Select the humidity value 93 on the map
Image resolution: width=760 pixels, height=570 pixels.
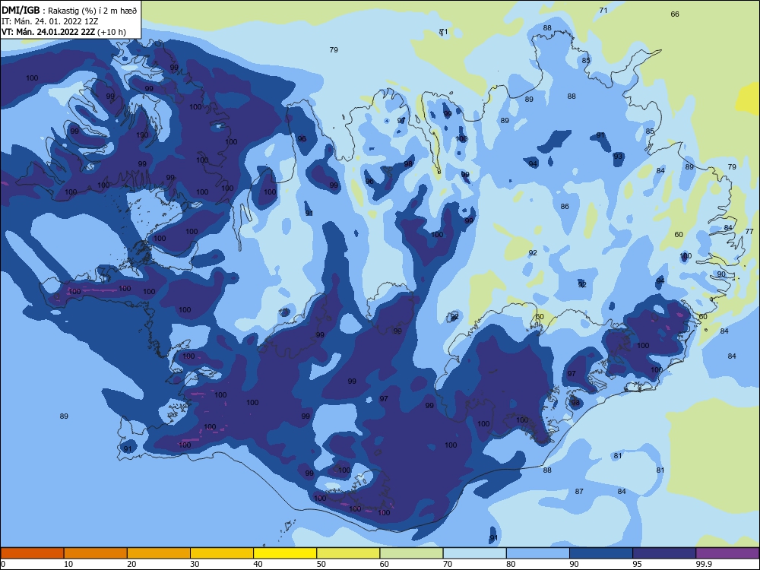coord(617,156)
